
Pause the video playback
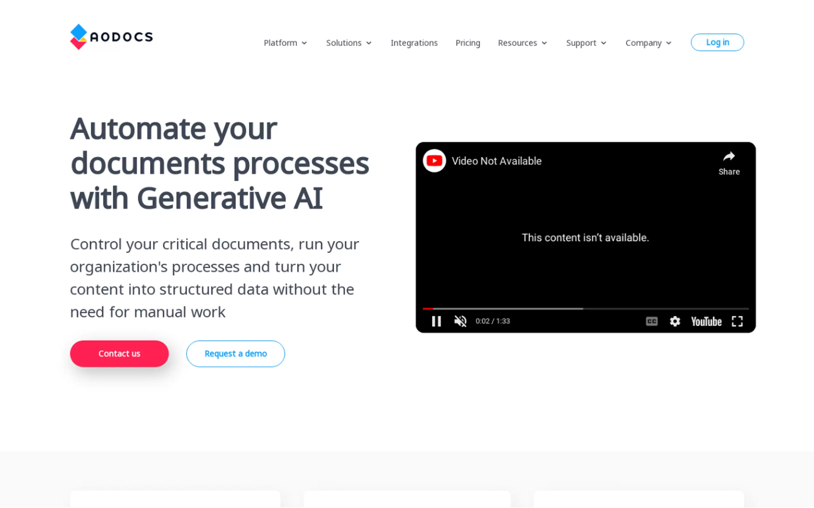[x=436, y=321]
